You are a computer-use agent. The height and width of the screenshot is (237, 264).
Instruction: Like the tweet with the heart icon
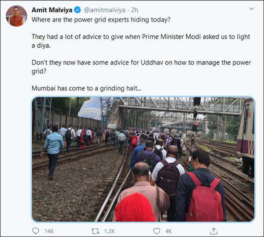coord(157,231)
